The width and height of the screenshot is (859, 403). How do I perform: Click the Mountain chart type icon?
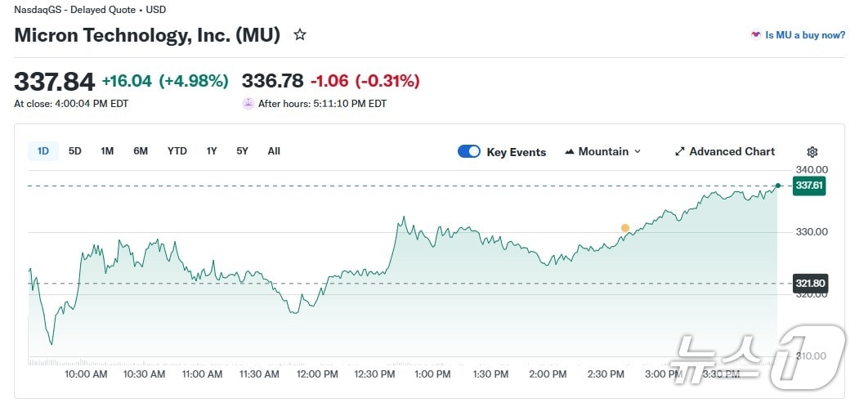coord(570,152)
